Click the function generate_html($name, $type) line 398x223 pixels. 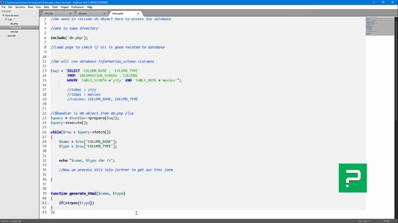click(x=88, y=193)
